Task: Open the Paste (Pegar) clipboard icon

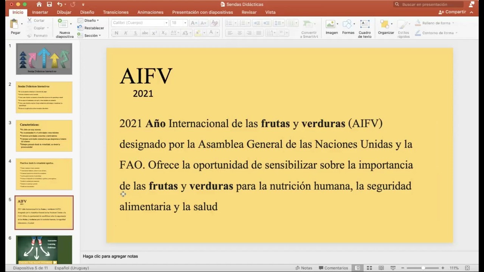Action: pos(14,24)
